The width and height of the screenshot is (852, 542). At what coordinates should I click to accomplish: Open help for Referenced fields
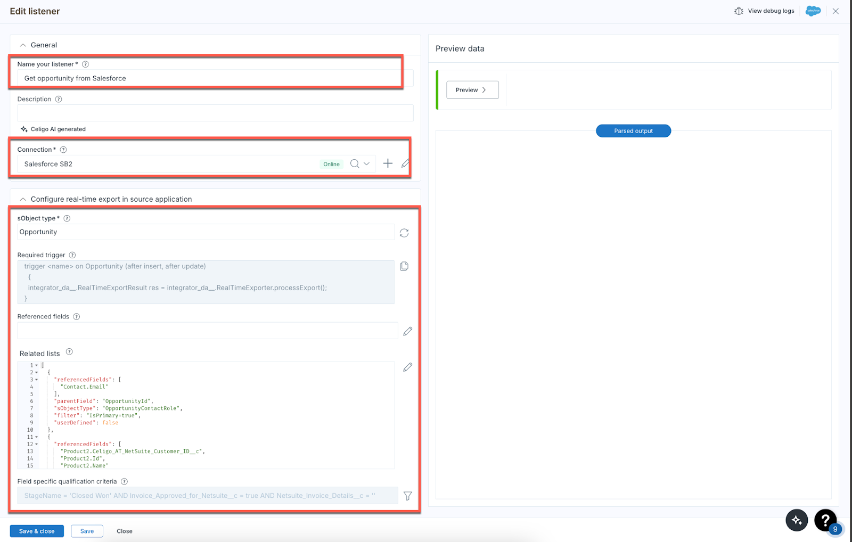[x=77, y=316]
